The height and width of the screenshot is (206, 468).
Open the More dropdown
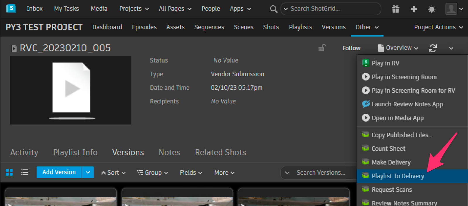click(x=224, y=173)
